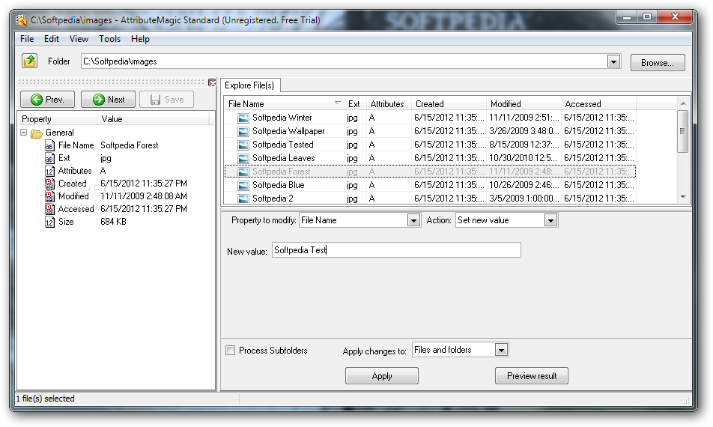Click in the New value input field
This screenshot has width=713, height=427.
(x=396, y=250)
